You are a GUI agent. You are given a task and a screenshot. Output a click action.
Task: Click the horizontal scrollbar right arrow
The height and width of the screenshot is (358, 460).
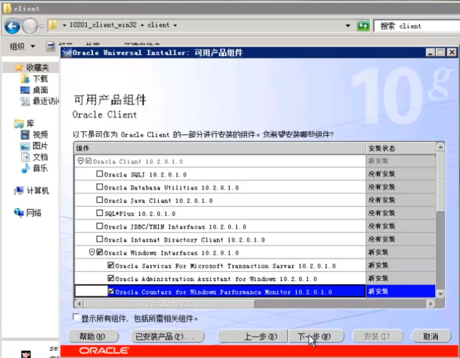tap(431, 304)
